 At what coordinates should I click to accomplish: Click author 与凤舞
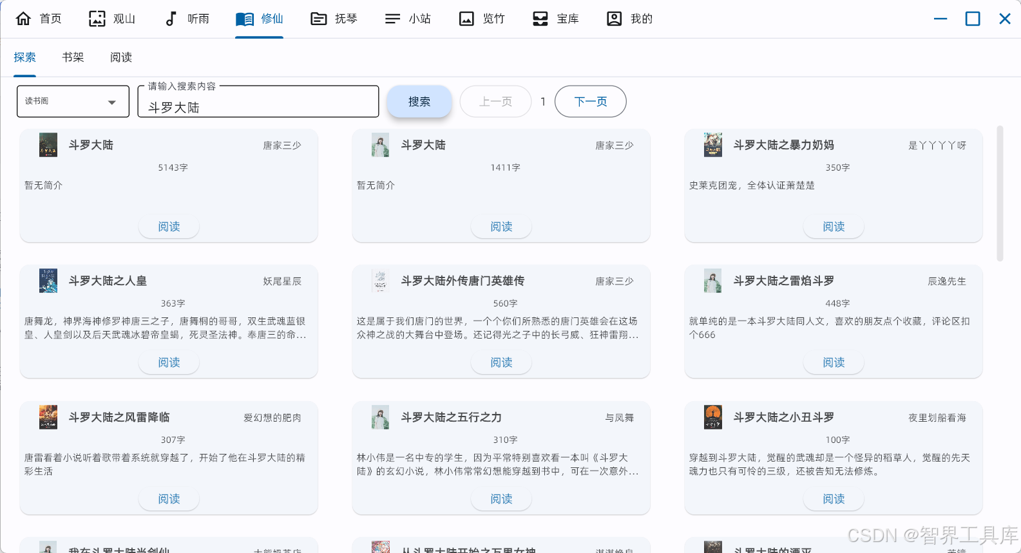[x=619, y=418]
